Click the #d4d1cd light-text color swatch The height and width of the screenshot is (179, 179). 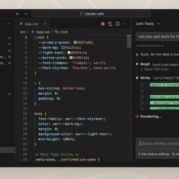[x=69, y=52]
